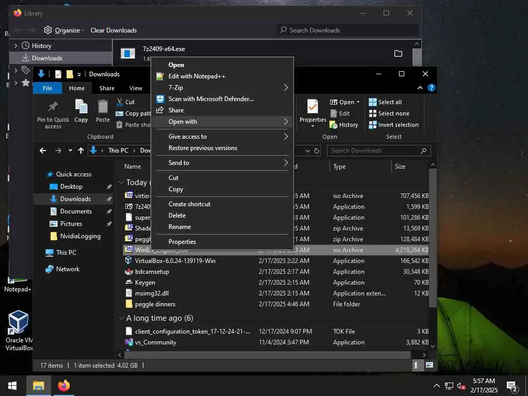Select Restore previous versions
528x396 pixels.
coord(203,148)
